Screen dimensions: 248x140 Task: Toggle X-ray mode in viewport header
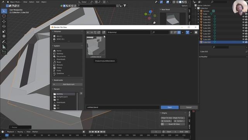click(174, 2)
